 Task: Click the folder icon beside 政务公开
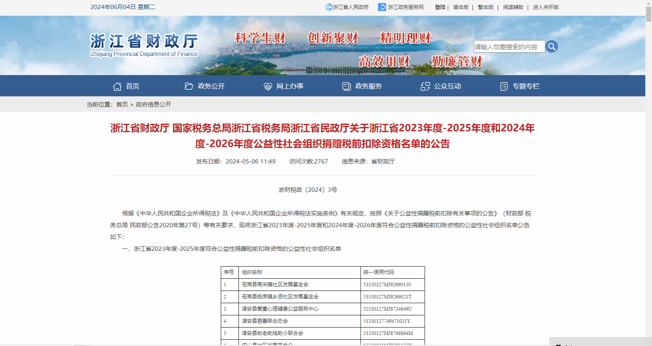(x=189, y=86)
